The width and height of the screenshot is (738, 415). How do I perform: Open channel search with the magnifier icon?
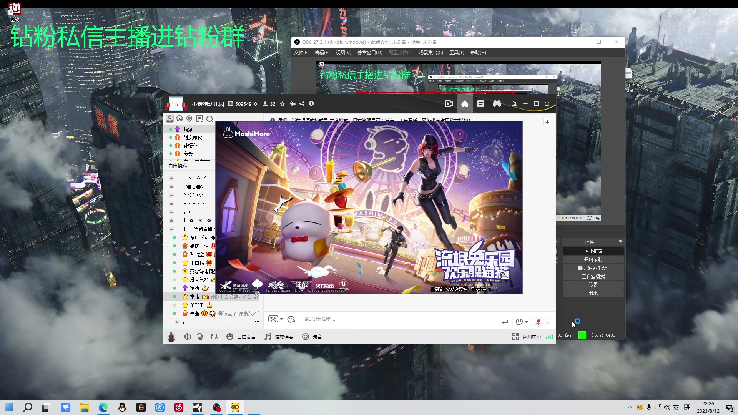210,119
